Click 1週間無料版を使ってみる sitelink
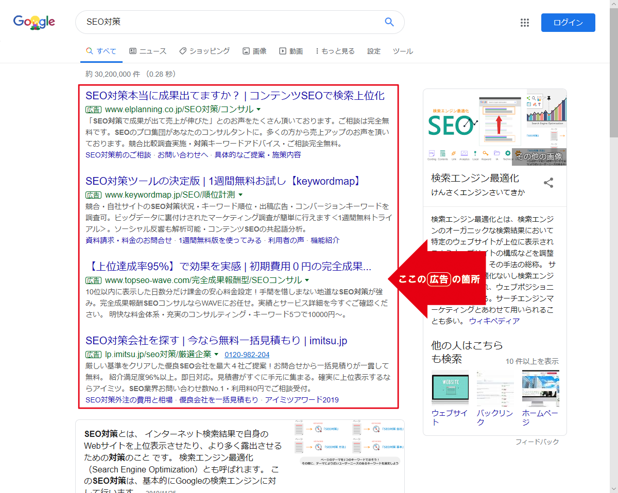The height and width of the screenshot is (493, 618). click(x=220, y=240)
